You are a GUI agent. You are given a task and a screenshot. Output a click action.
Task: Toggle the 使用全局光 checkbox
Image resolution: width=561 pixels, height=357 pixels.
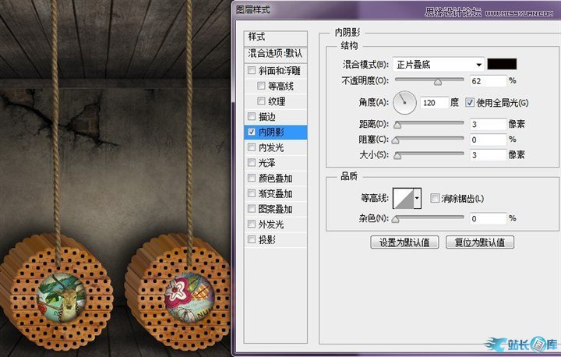click(x=470, y=102)
